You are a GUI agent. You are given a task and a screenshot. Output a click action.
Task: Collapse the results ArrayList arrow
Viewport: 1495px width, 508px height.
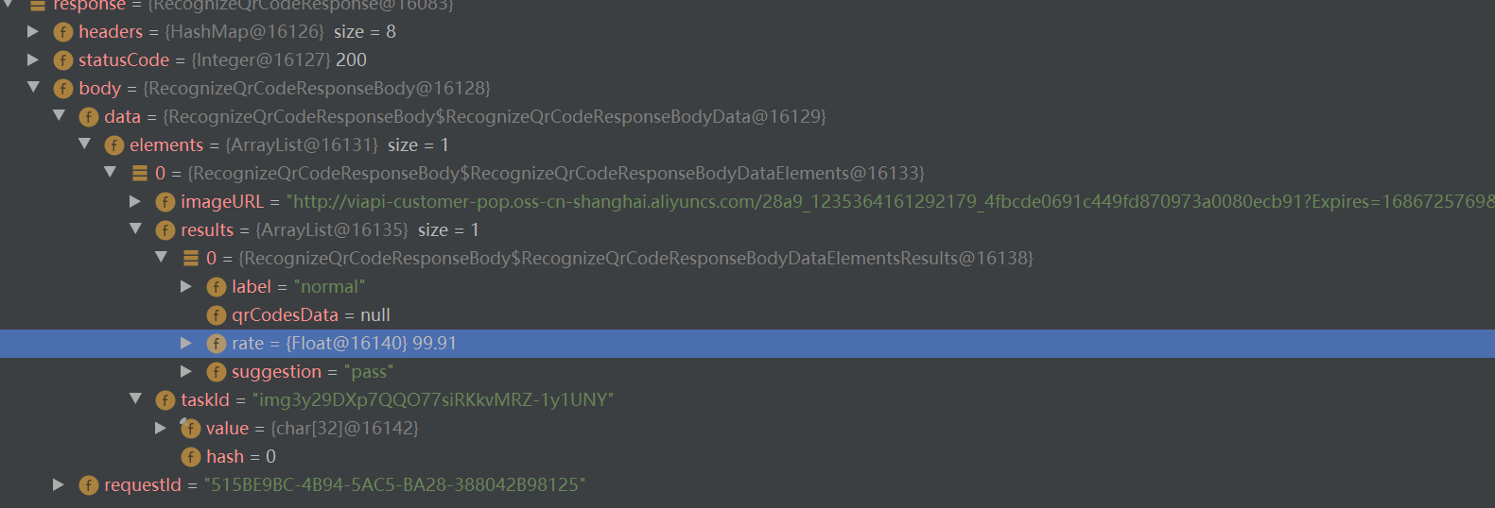(135, 229)
